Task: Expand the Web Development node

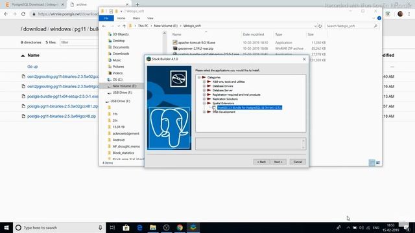Action: 204,112
